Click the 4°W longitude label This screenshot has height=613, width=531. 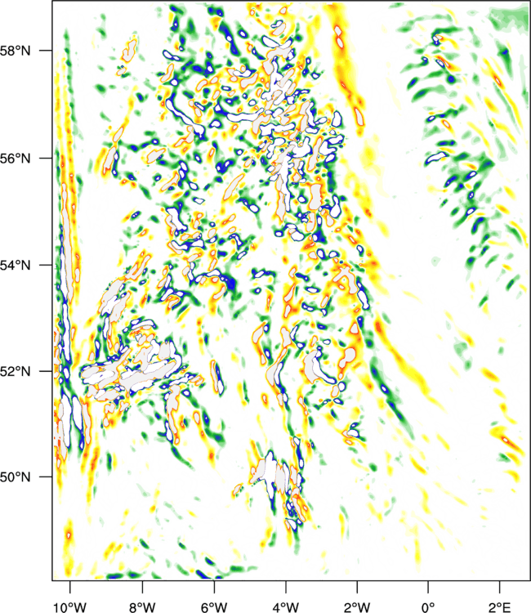click(286, 607)
